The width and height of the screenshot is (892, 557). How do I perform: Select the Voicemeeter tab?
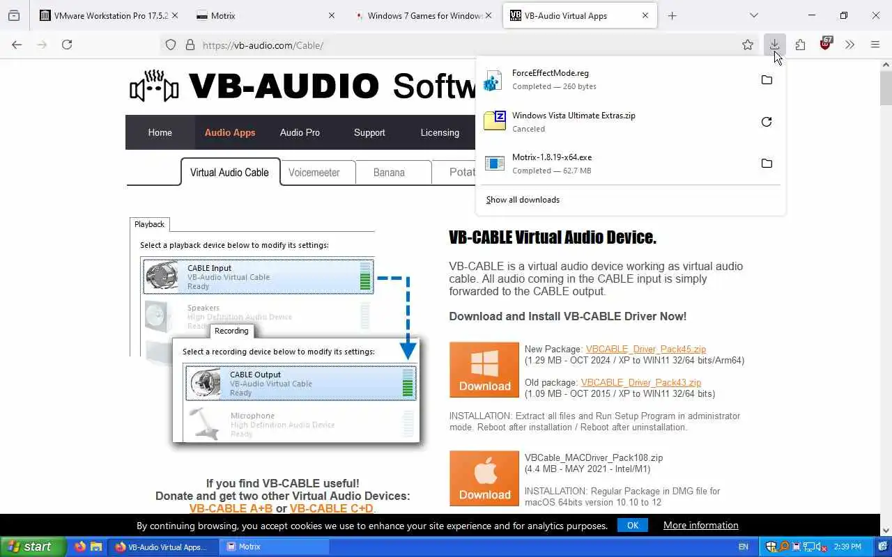(x=314, y=172)
